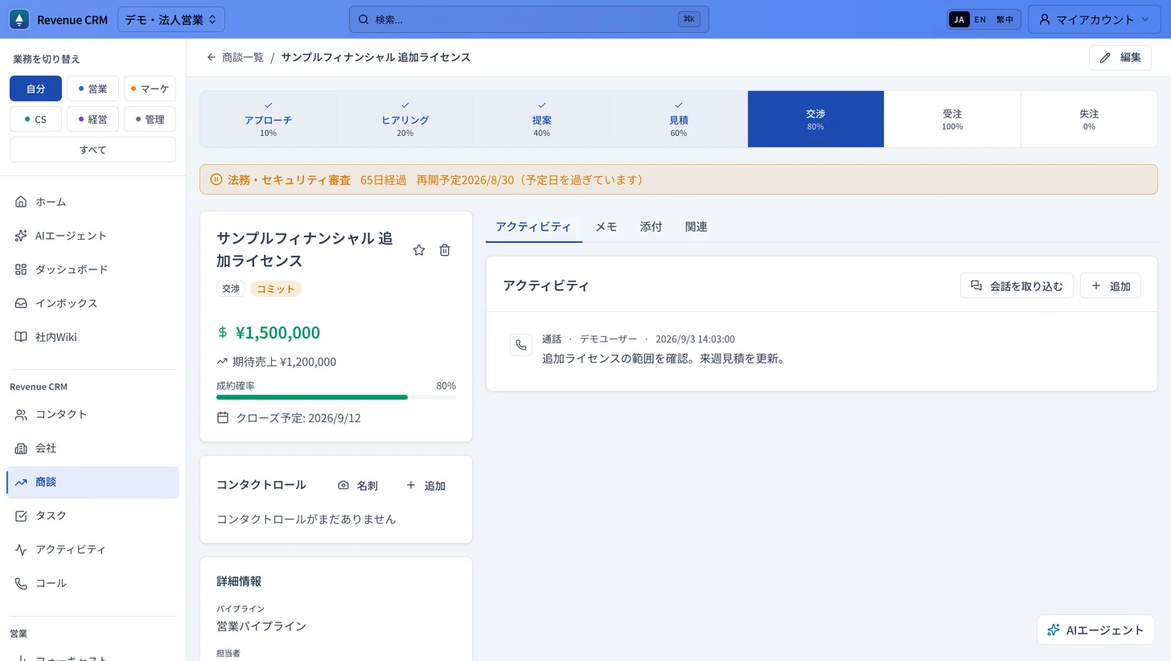
Task: Click the trash icon to delete deal
Action: click(445, 250)
